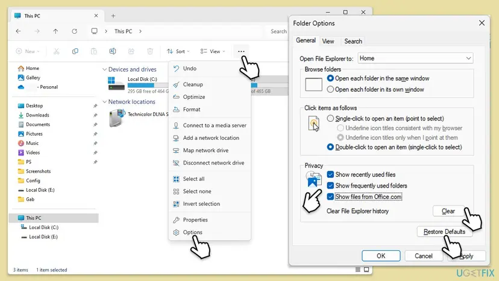Click the Rename icon in toolbar
This screenshot has height=281, width=499.
pyautogui.click(x=113, y=51)
